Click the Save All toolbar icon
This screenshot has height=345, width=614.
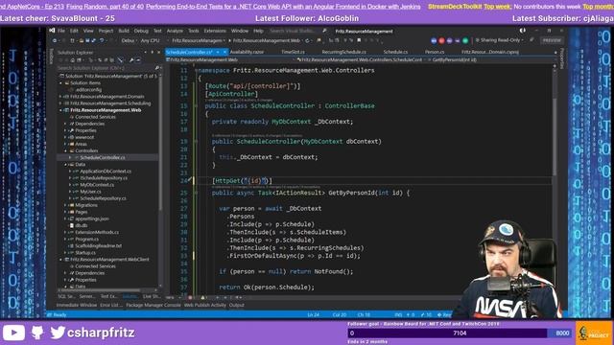94,40
